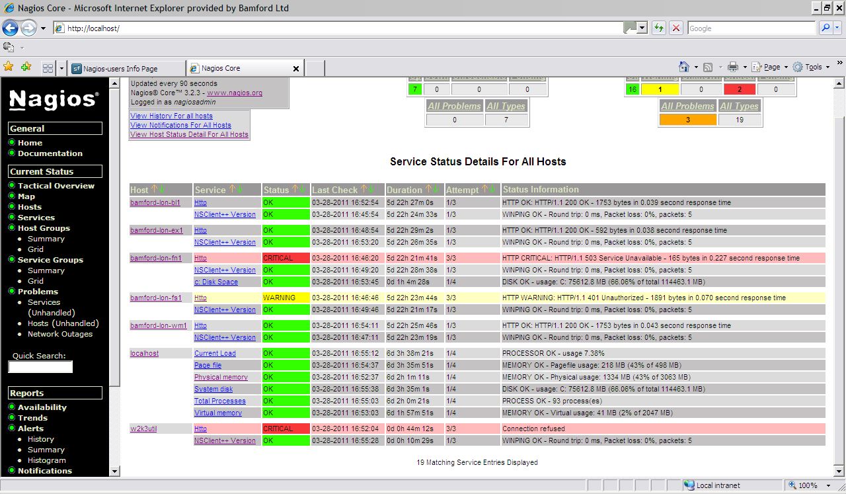The width and height of the screenshot is (846, 494).
Task: Click the sidebar scrollbar down arrow
Action: 115,471
